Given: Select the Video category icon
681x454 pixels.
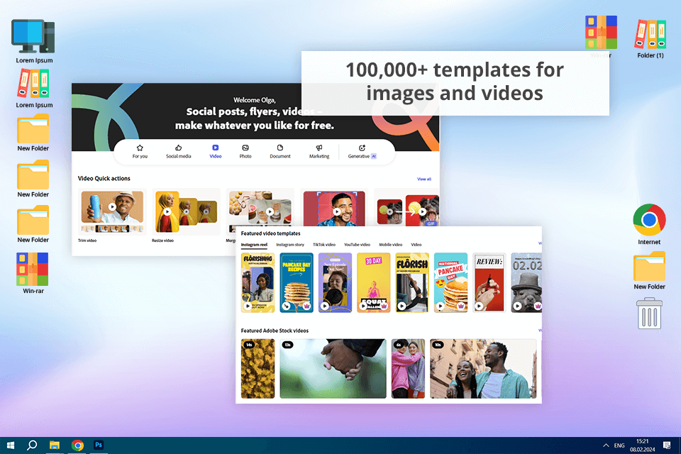Looking at the screenshot, I should pos(216,148).
